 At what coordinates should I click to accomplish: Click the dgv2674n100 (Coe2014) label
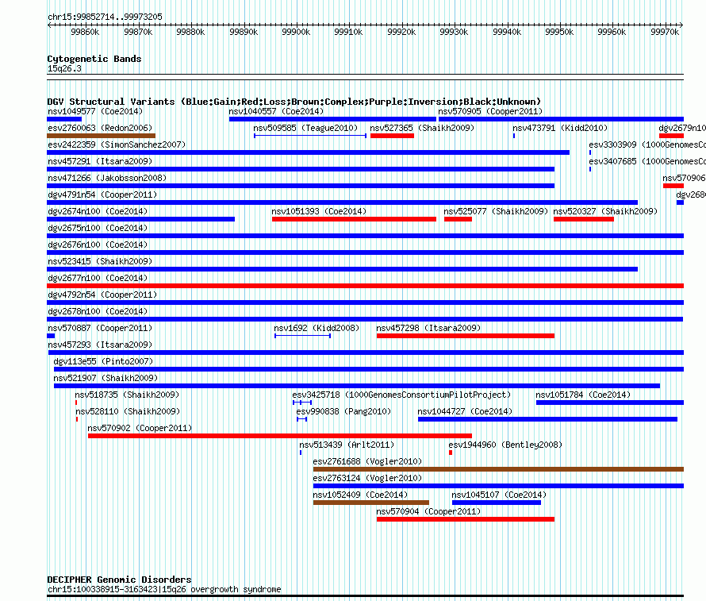click(98, 211)
